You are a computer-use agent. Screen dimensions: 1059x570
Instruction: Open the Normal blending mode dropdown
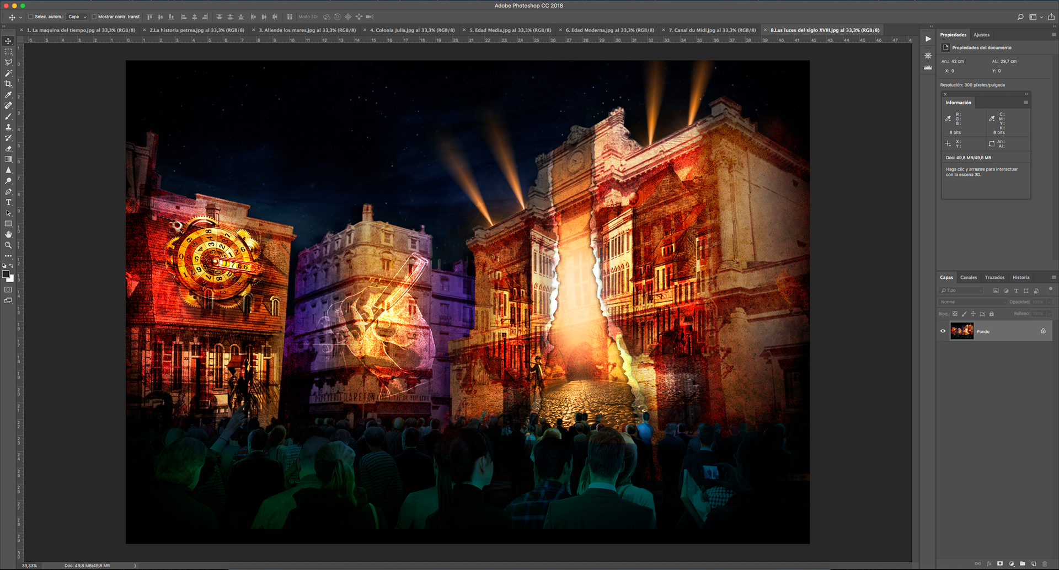[973, 302]
